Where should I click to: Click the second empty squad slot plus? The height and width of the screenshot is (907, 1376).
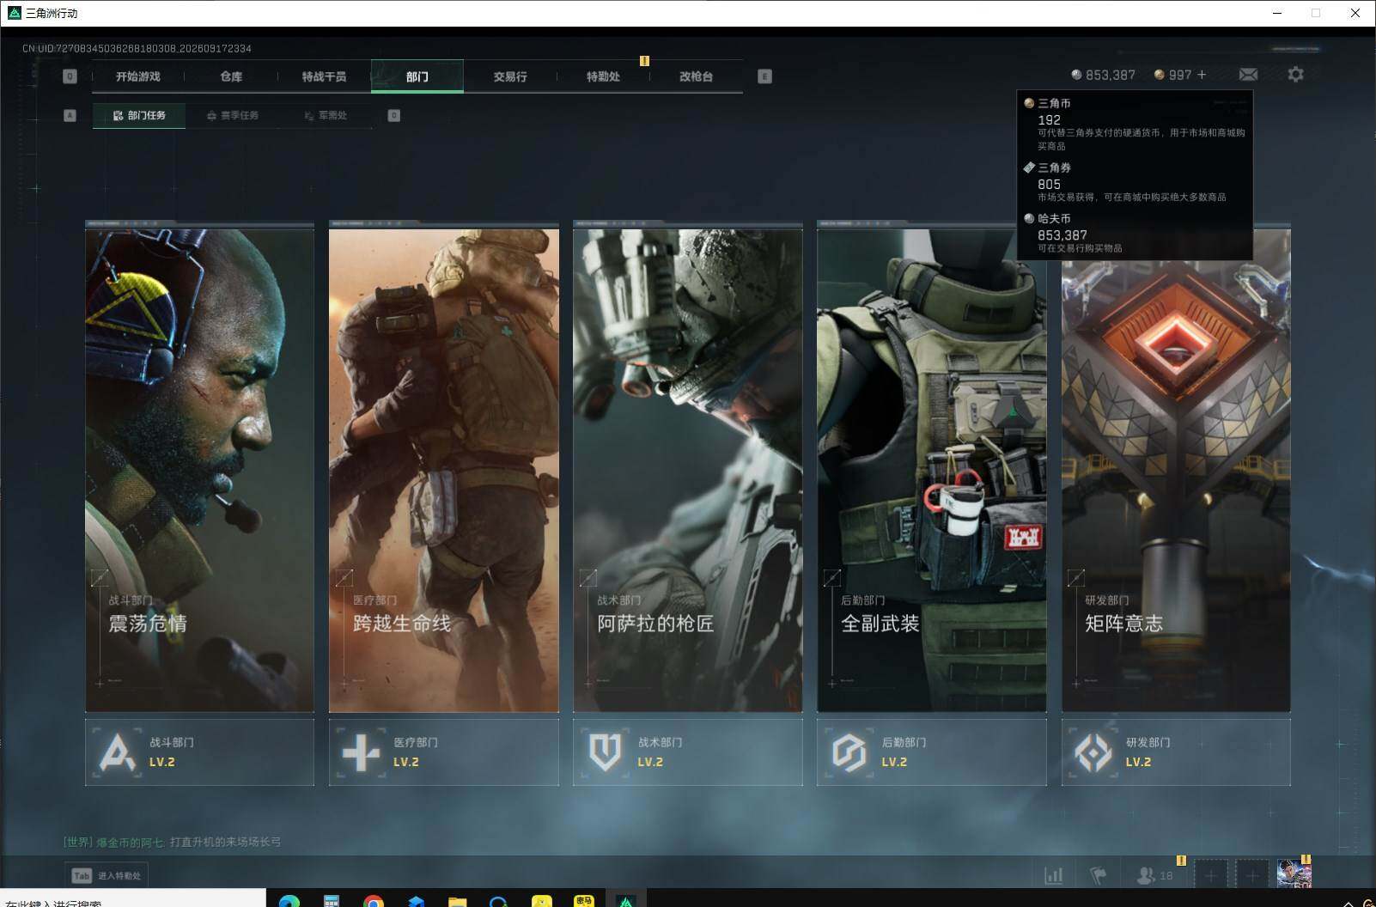(1252, 875)
